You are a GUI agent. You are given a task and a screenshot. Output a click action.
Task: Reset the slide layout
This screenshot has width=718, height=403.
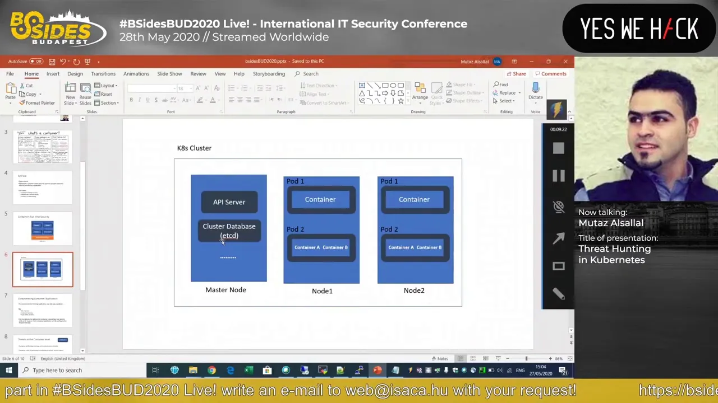(103, 94)
